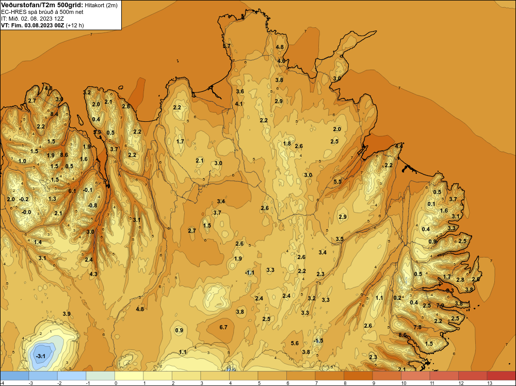Click legend color between 5 and 6
Viewport: 516px width, 386px height.
(272, 376)
